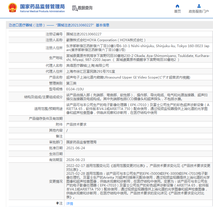Select the Nishi-shinjuku Tokyo address cell

pos(138,48)
